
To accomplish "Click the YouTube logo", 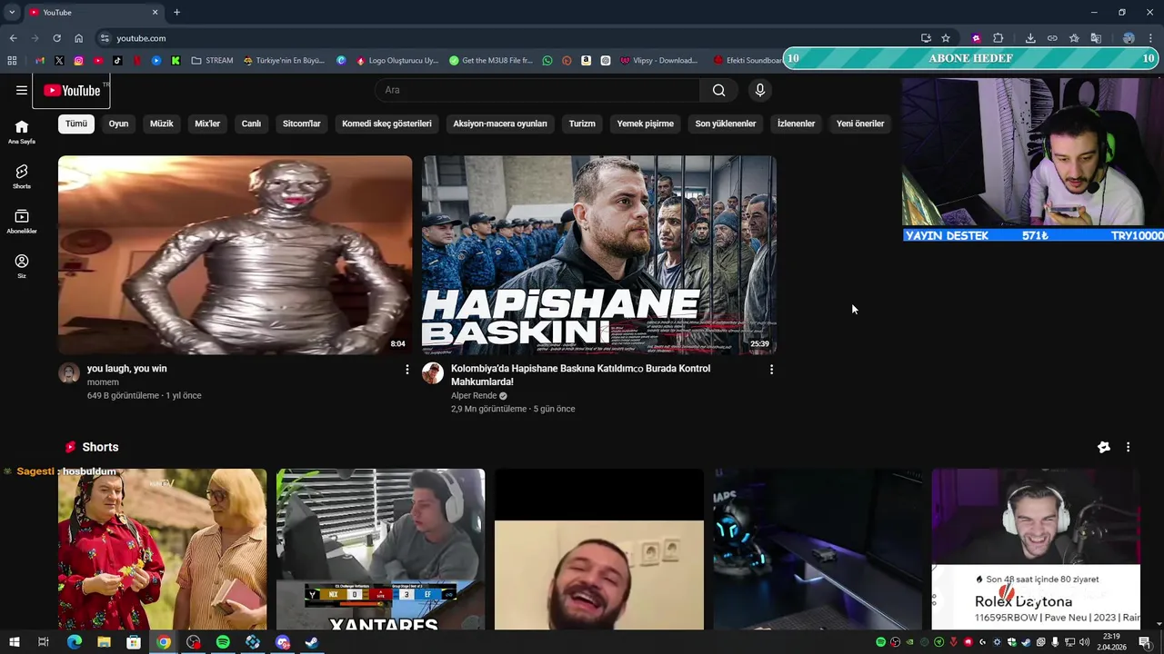I will tap(72, 90).
